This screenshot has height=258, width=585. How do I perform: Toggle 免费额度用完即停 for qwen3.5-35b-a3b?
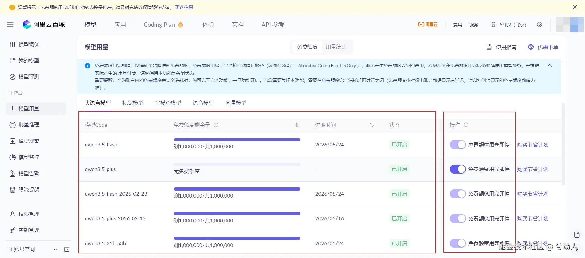tap(458, 243)
